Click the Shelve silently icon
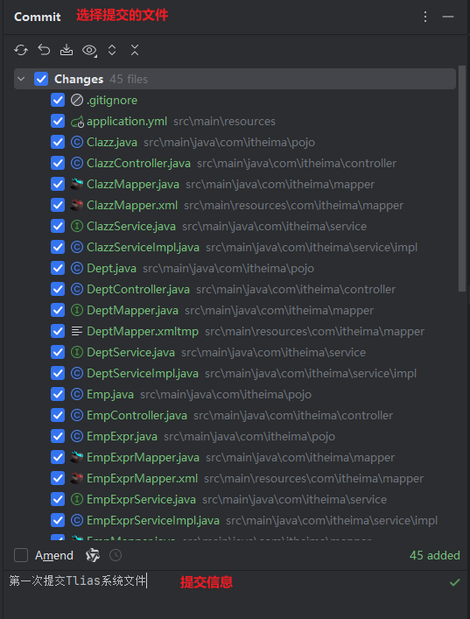470x619 pixels. (x=67, y=50)
